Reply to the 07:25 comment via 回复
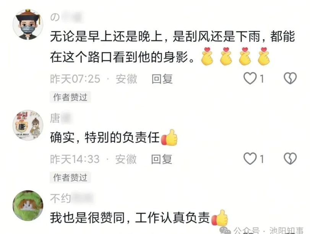The height and width of the screenshot is (234, 310). point(162,79)
